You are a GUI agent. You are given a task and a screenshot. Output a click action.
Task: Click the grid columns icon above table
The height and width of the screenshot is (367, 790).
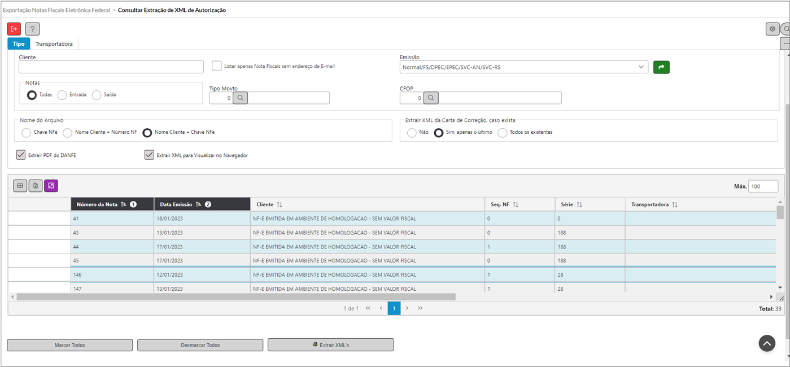coord(20,186)
